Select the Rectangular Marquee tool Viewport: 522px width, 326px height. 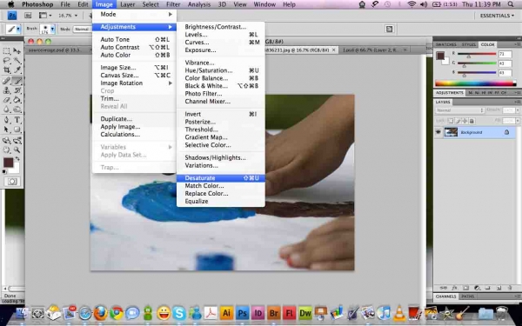point(7,51)
